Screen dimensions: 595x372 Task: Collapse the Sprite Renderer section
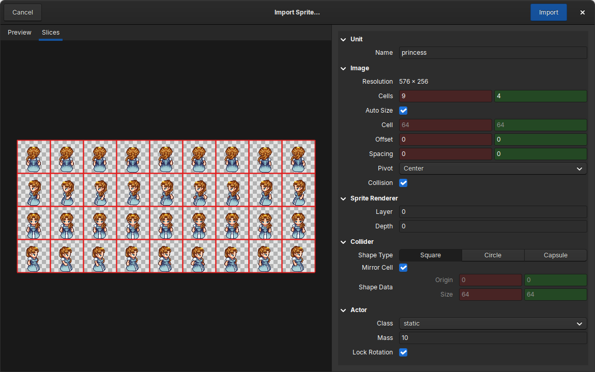[x=343, y=198]
